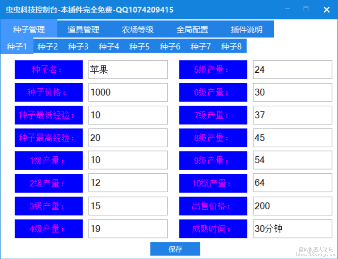Click the 种子最低经验 field showing 10
This screenshot has width=338, height=259.
coord(128,115)
